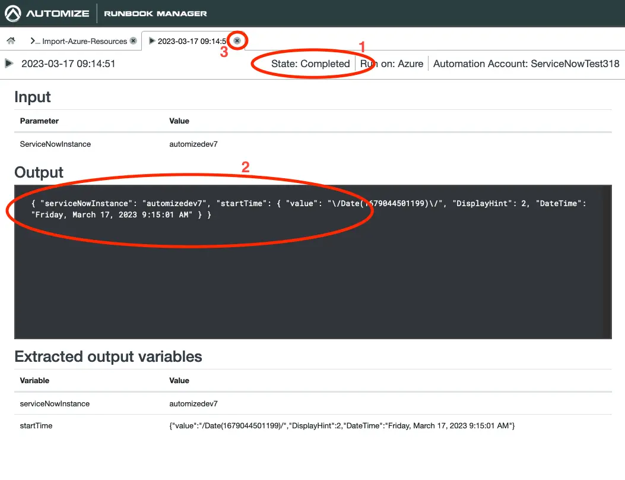Click Automation Account ServiceNowTest318 label
The width and height of the screenshot is (625, 480).
(x=526, y=64)
